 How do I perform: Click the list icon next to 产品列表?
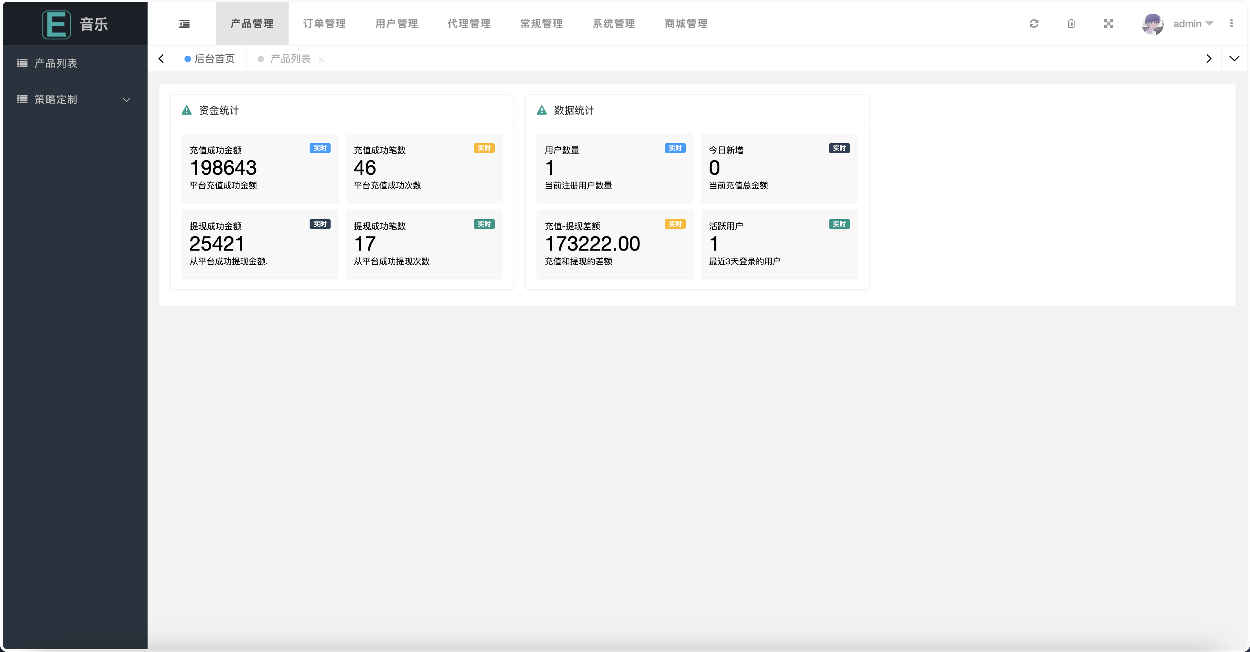(22, 63)
